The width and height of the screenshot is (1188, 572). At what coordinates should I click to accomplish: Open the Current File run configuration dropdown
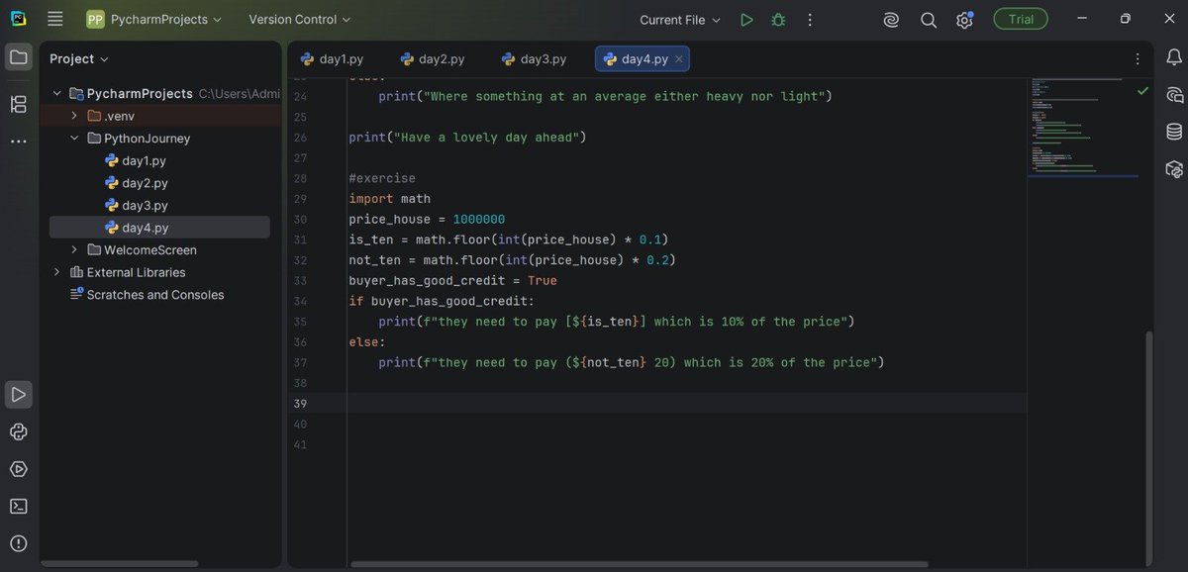(x=680, y=20)
